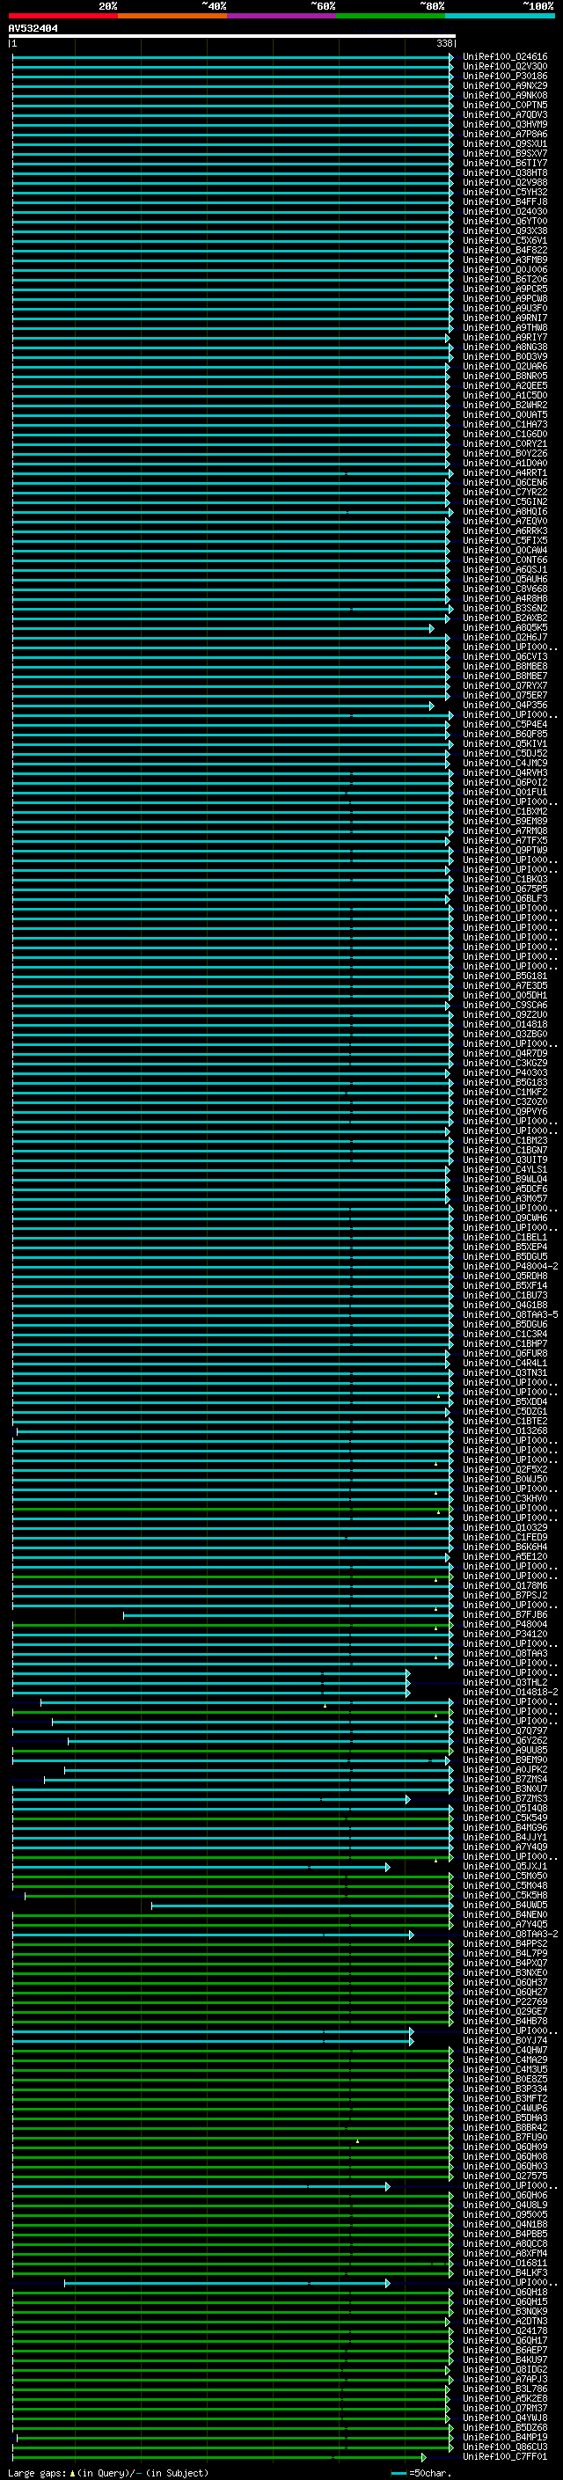
Task: Click the purple ~60% identity legend segment
Action: point(282,16)
